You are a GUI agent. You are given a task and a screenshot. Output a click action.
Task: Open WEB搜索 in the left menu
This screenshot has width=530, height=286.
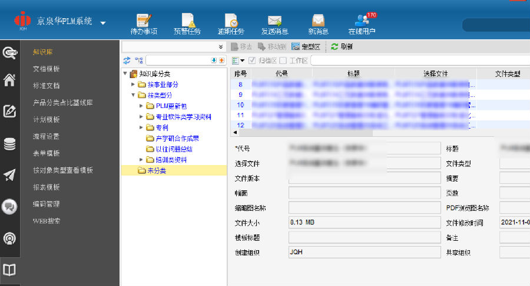tap(47, 221)
